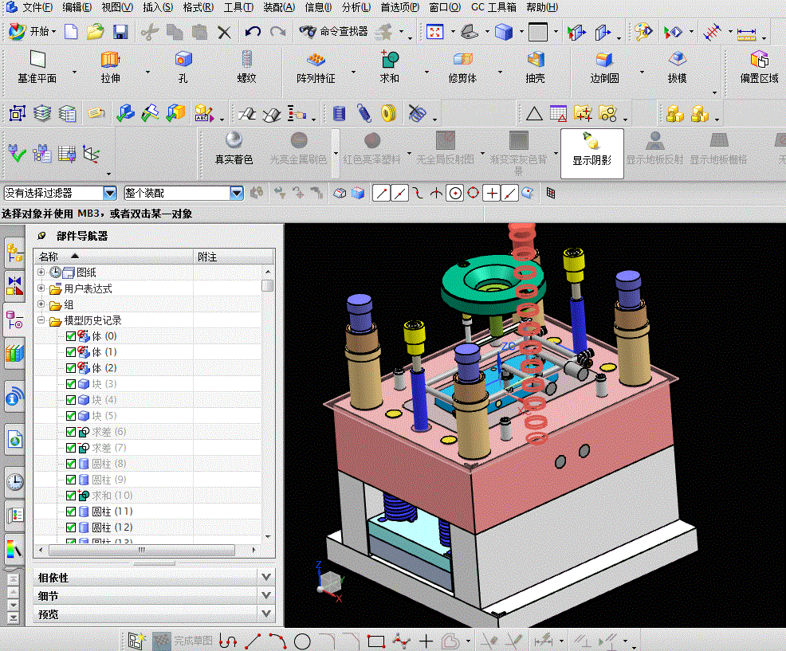Select the 偏置区域 offset region tool
The height and width of the screenshot is (651, 786).
coord(760,67)
